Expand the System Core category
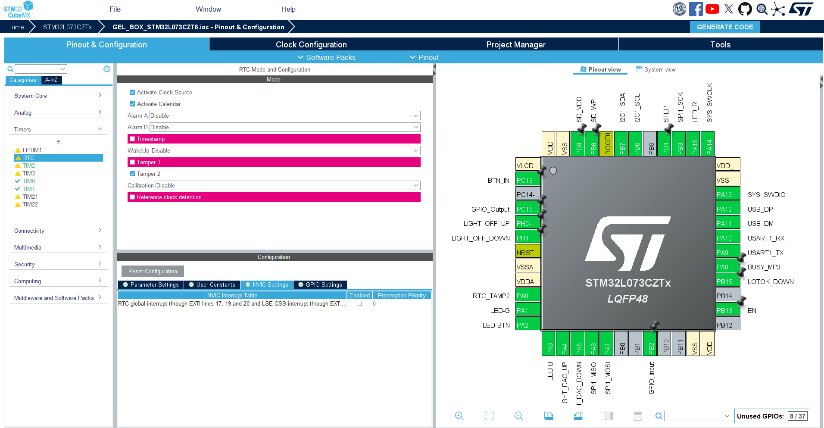824x428 pixels. point(58,96)
